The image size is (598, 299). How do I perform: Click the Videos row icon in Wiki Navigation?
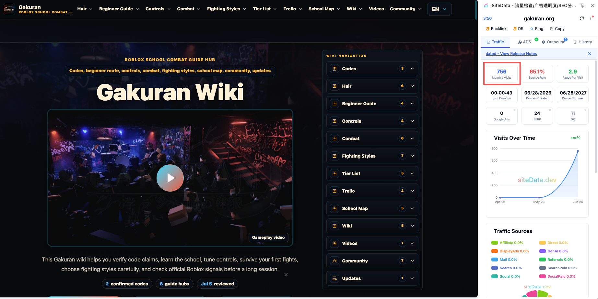(x=334, y=243)
